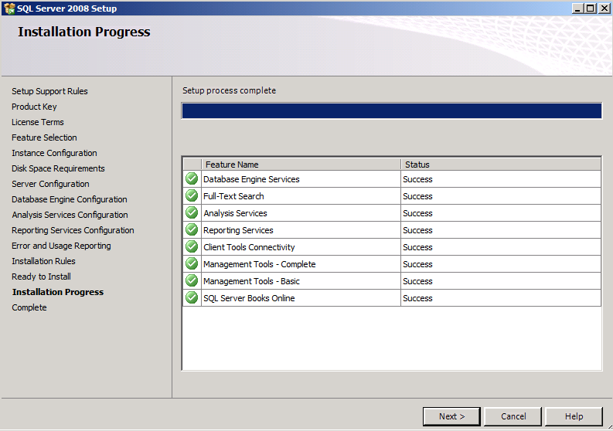The height and width of the screenshot is (431, 613).
Task: Select the Client Tools Connectivity feature name
Action: coord(249,247)
